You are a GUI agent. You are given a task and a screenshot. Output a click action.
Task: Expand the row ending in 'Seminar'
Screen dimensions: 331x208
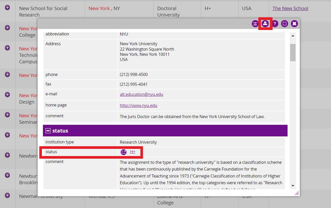point(7,115)
